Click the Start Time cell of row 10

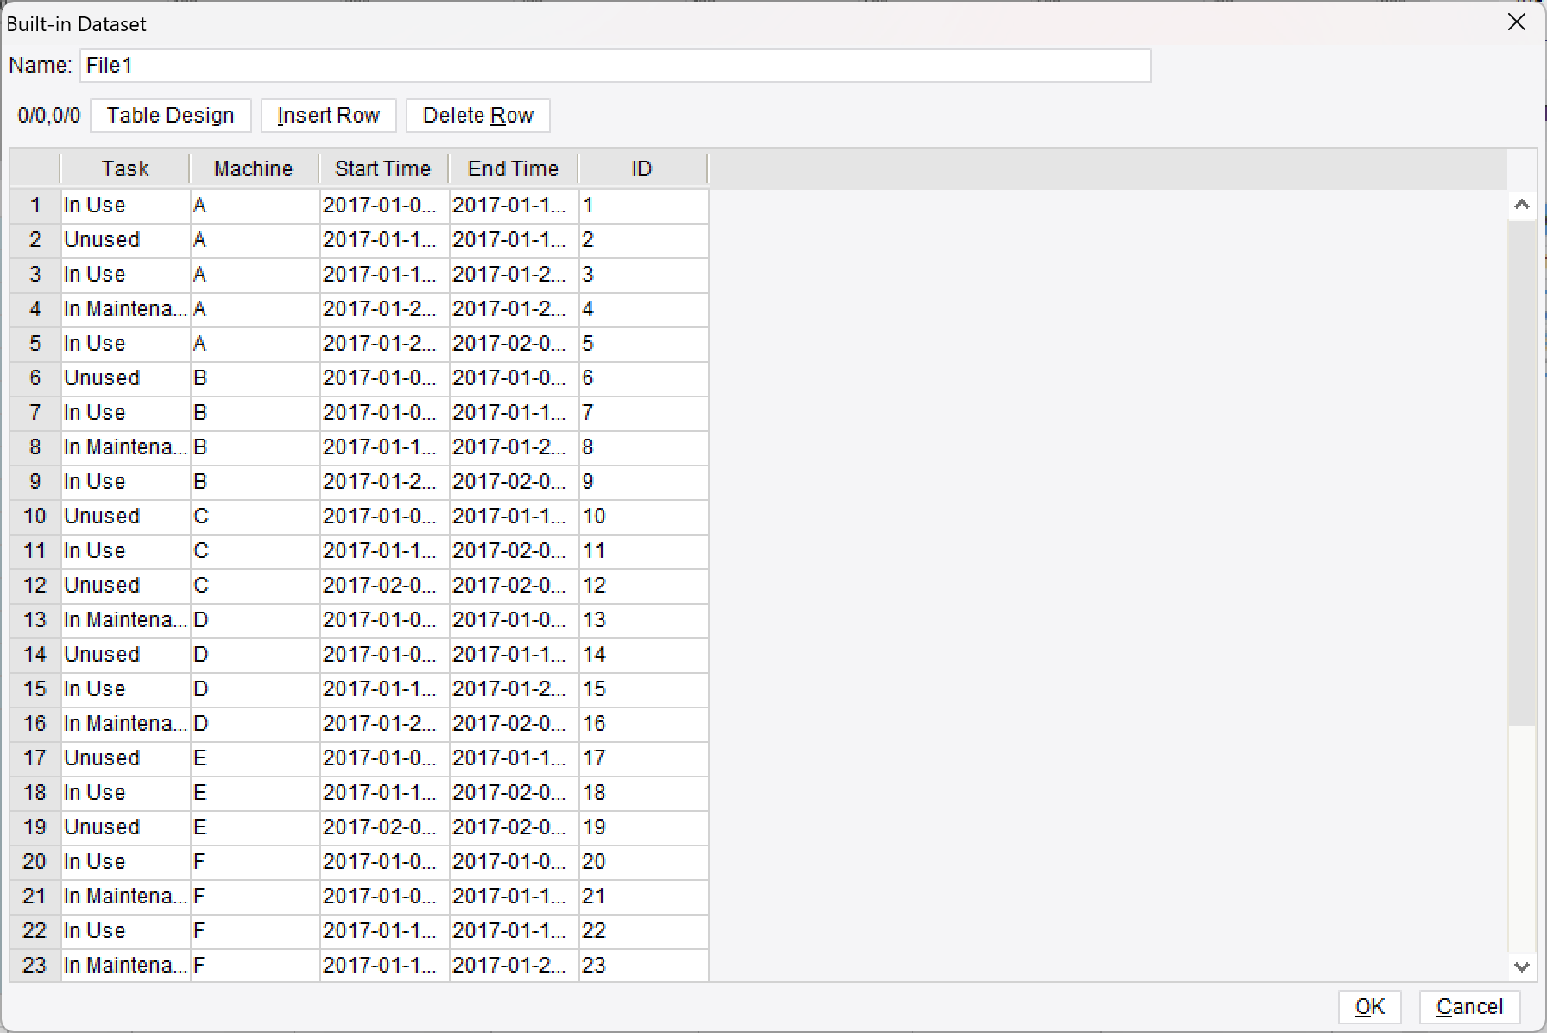[x=383, y=516]
